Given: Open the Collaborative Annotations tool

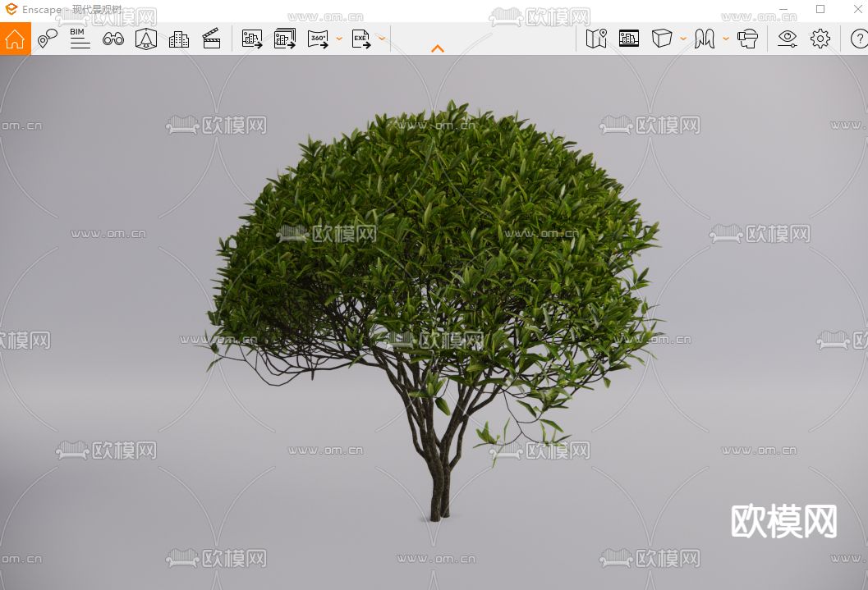Looking at the screenshot, I should point(48,39).
